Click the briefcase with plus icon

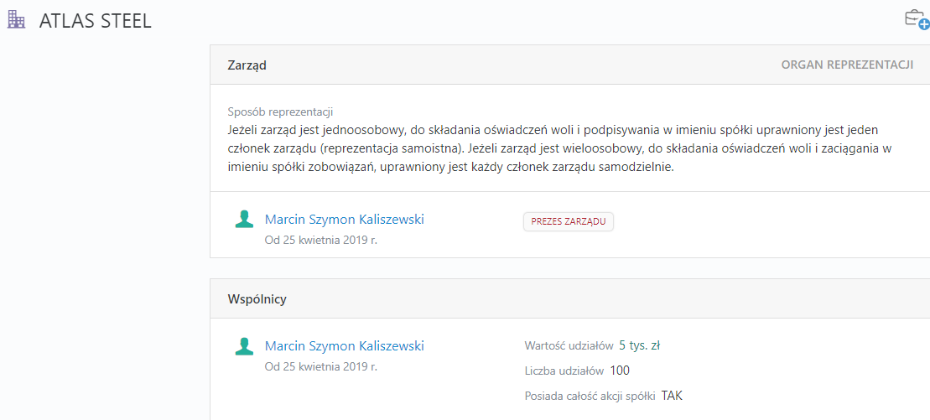pos(917,19)
